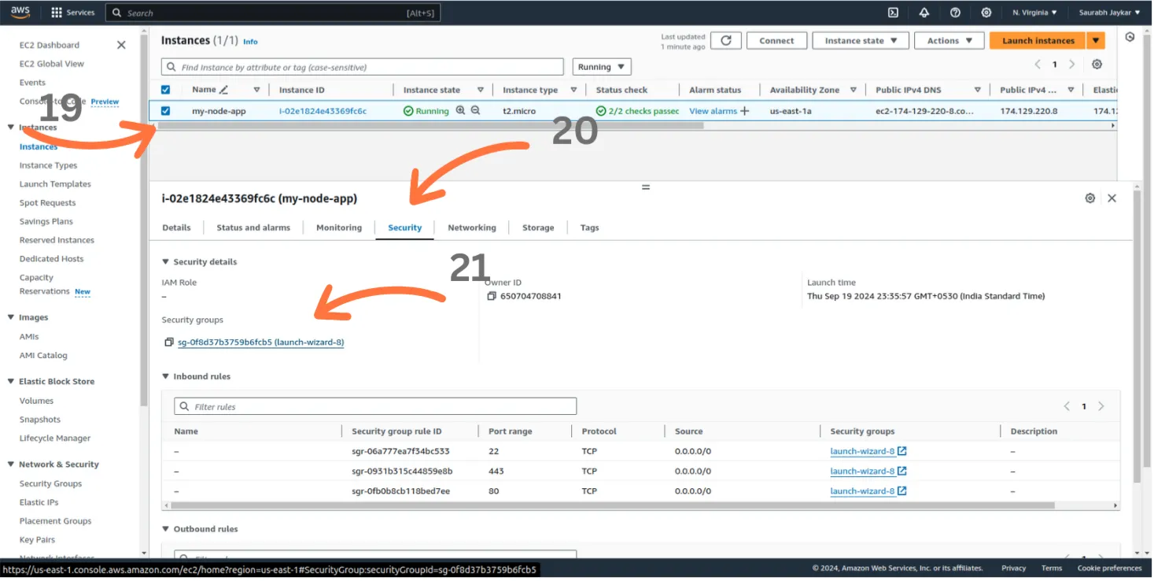Screen dimensions: 1154x581
Task: Open the Running filter dropdown
Action: (602, 67)
